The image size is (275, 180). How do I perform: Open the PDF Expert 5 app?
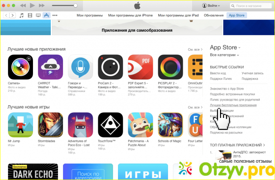pyautogui.click(x=140, y=67)
